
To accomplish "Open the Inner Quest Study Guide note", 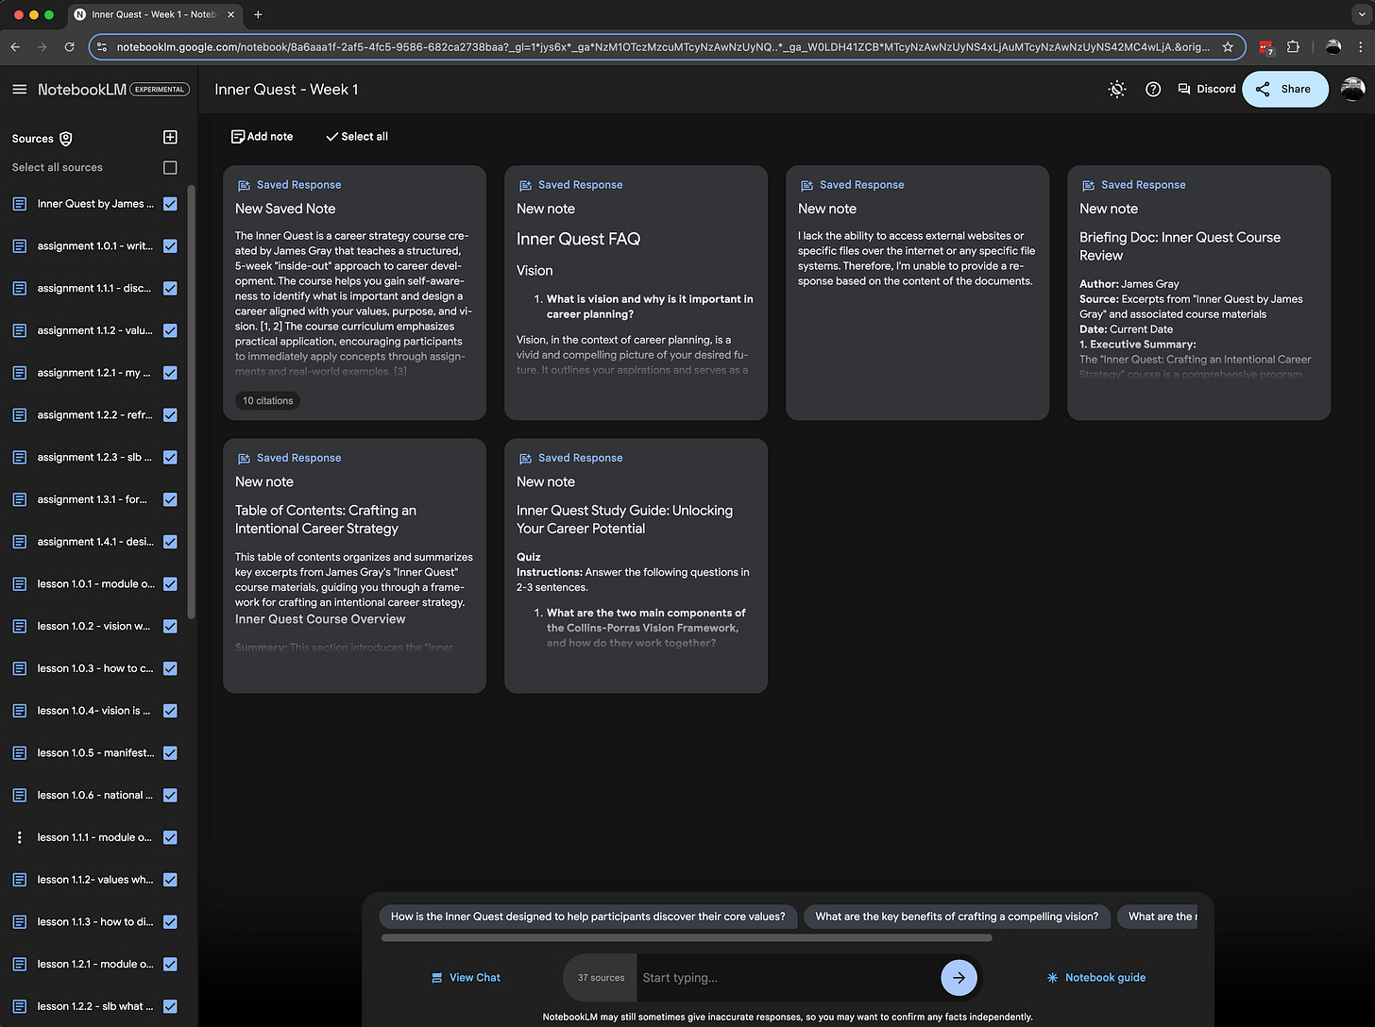I will [636, 565].
